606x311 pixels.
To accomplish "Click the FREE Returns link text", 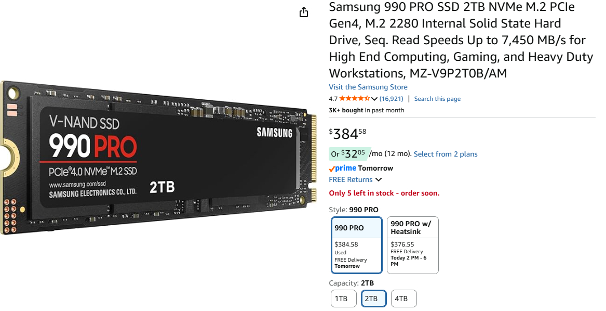I will coord(351,180).
